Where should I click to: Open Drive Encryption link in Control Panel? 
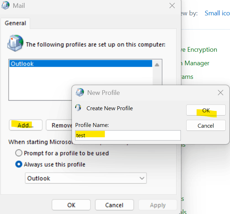(199, 50)
